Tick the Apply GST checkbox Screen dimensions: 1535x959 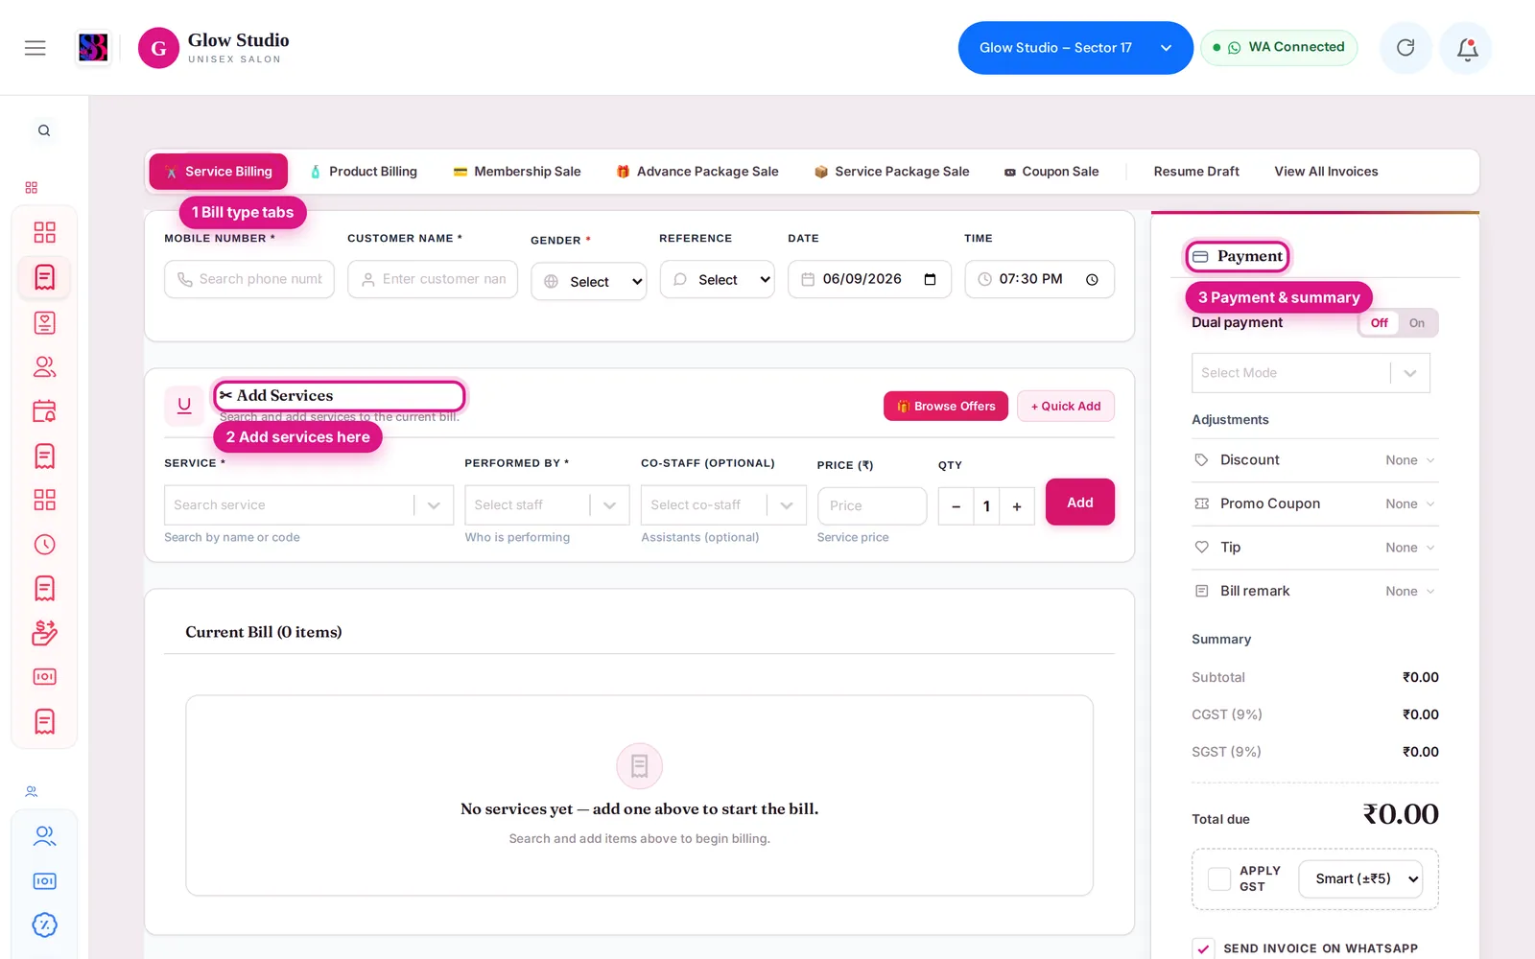click(1219, 878)
